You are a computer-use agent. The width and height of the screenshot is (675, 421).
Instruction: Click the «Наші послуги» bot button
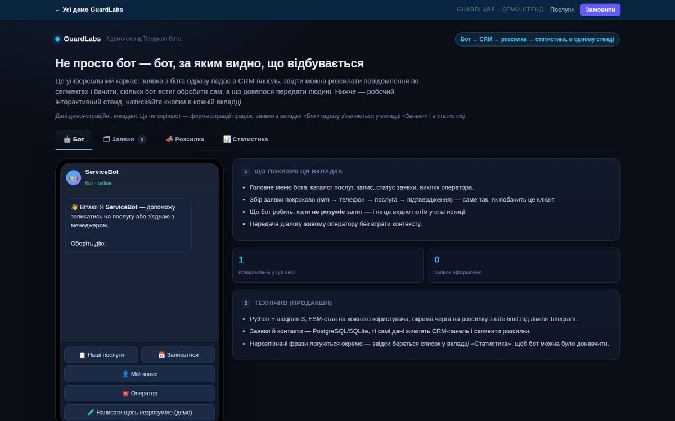tap(101, 355)
